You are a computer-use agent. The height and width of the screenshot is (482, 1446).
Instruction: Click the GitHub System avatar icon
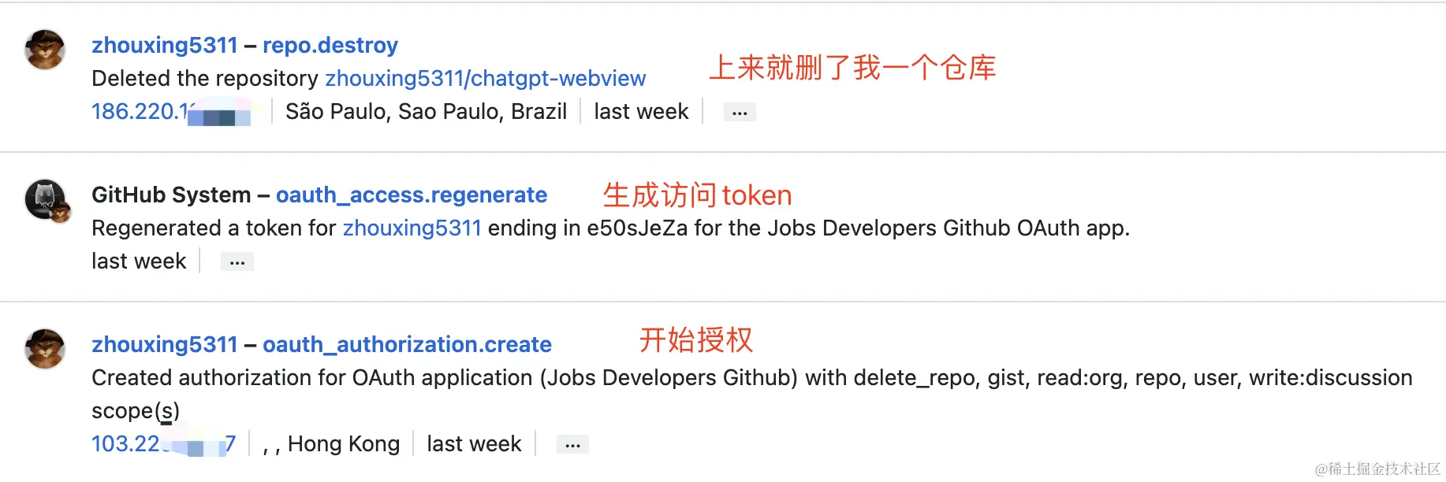pyautogui.click(x=47, y=200)
